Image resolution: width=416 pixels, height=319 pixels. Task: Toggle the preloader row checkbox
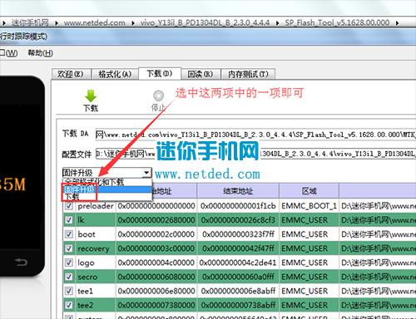(69, 206)
